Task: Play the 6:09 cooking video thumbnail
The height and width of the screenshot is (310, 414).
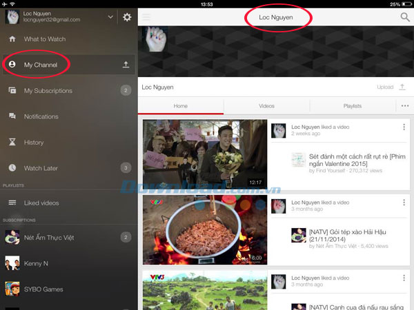Action: point(205,229)
